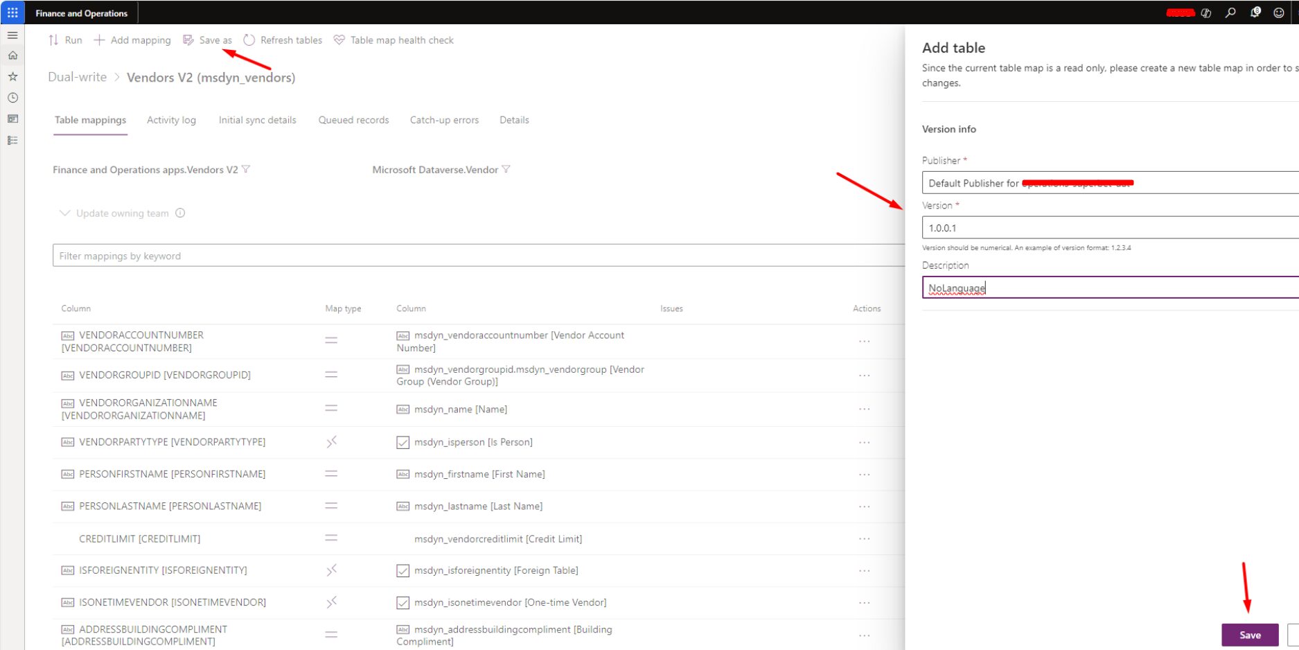Select PERSONFIRSTNAME source column
1299x650 pixels.
172,474
